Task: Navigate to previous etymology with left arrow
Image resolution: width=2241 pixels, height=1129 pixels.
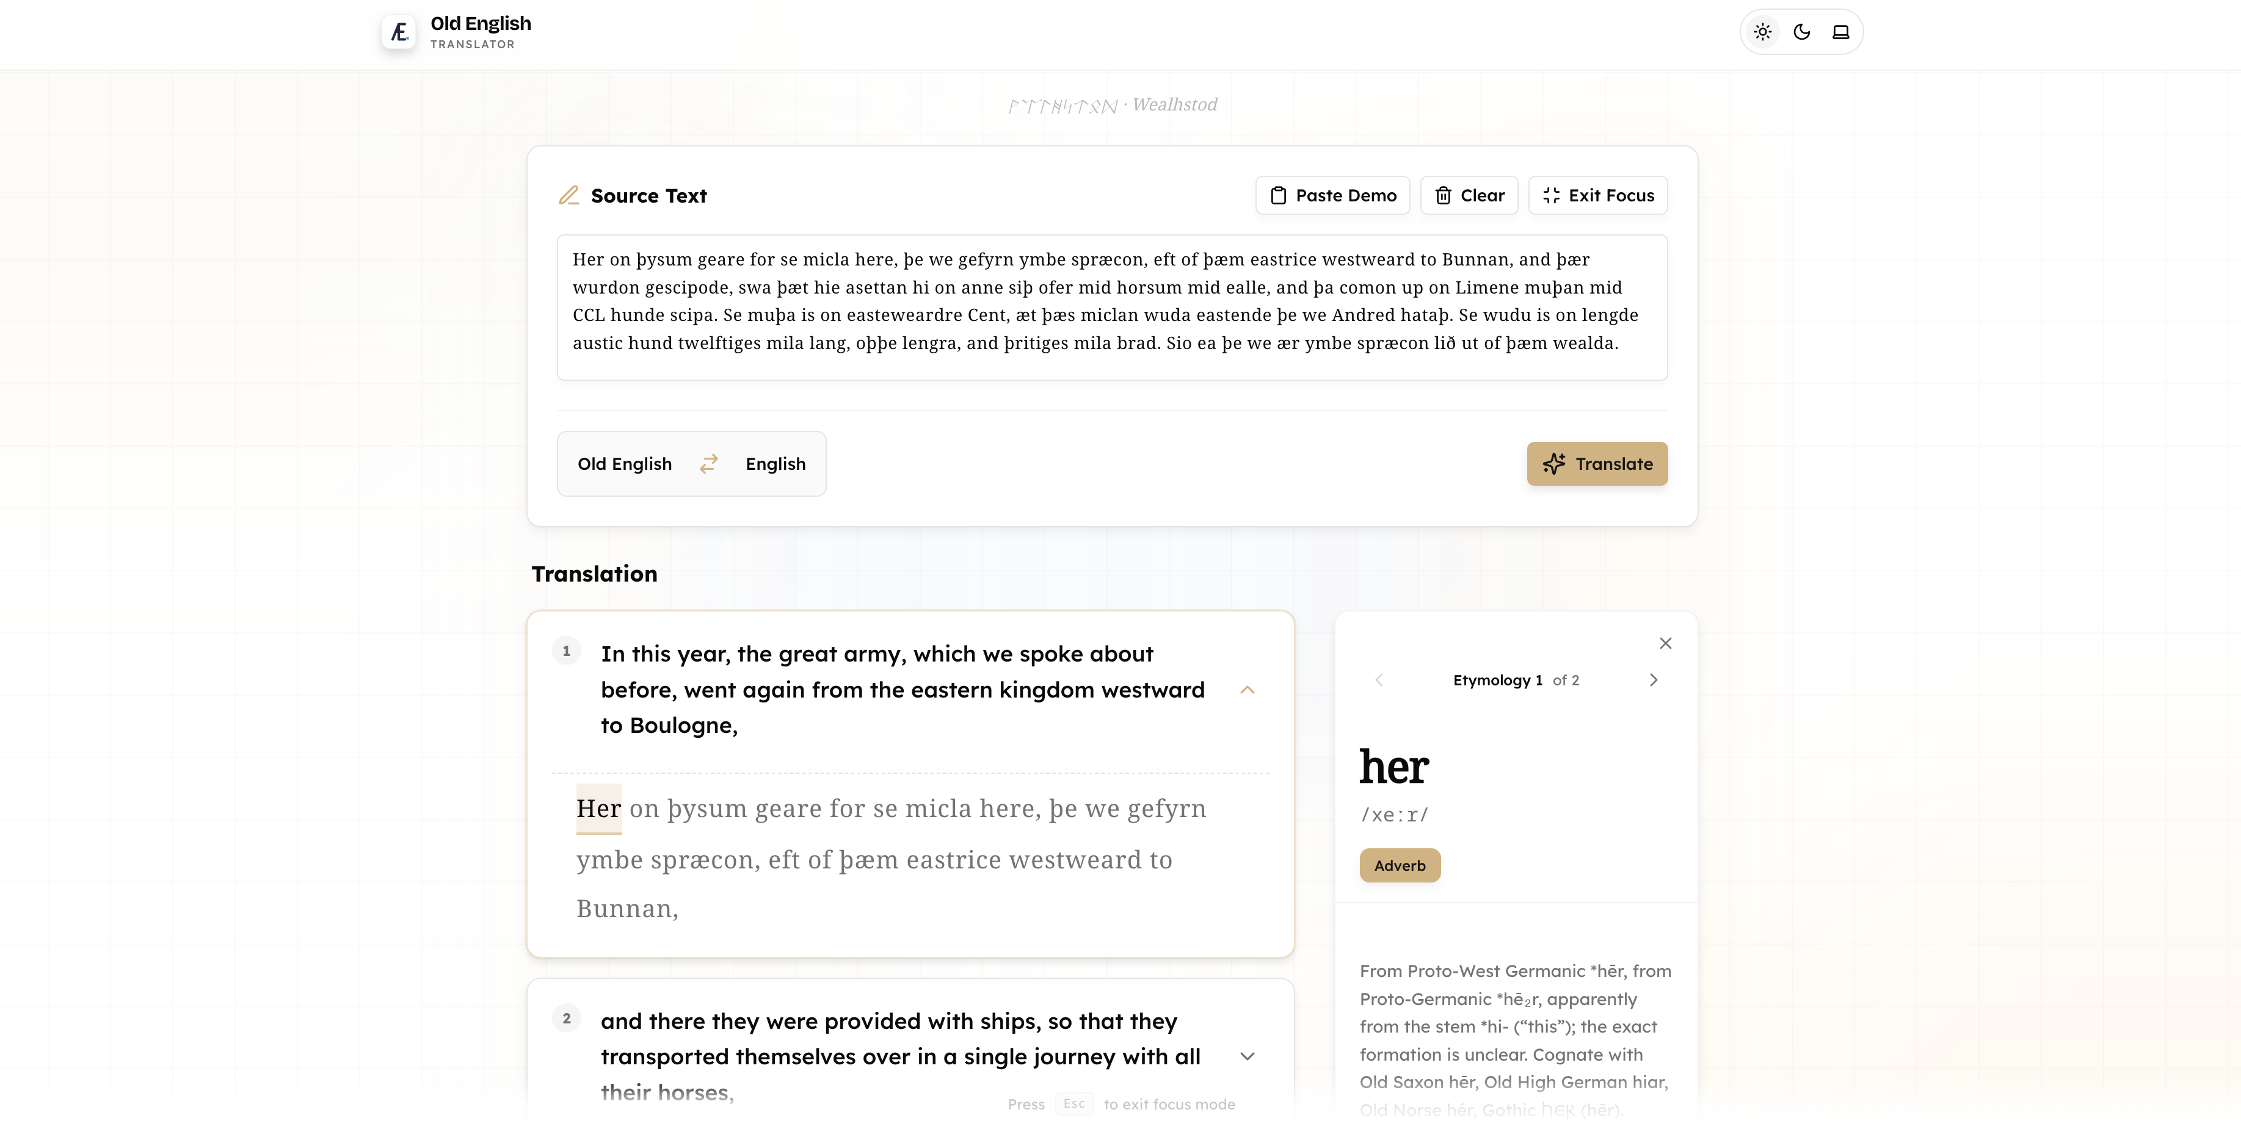Action: (x=1379, y=680)
